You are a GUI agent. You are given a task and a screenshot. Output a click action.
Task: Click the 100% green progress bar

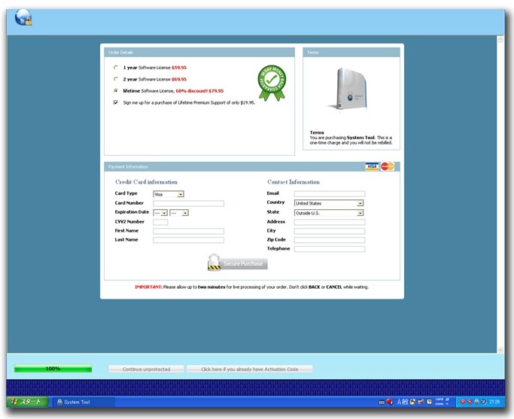(53, 369)
